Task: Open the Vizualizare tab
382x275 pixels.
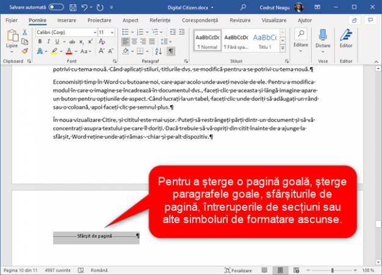Action: pos(274,20)
